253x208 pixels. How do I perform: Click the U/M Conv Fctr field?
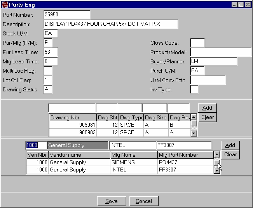click(x=208, y=80)
